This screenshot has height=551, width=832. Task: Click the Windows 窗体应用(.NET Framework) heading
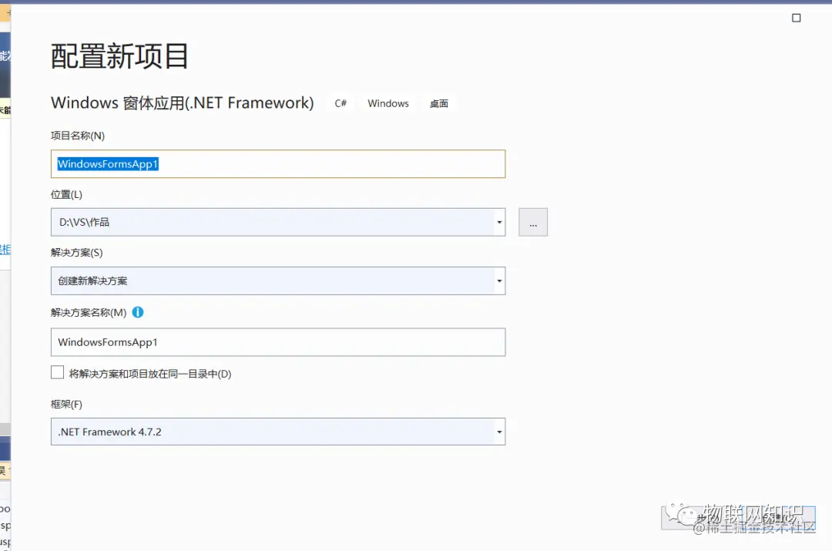(x=182, y=102)
